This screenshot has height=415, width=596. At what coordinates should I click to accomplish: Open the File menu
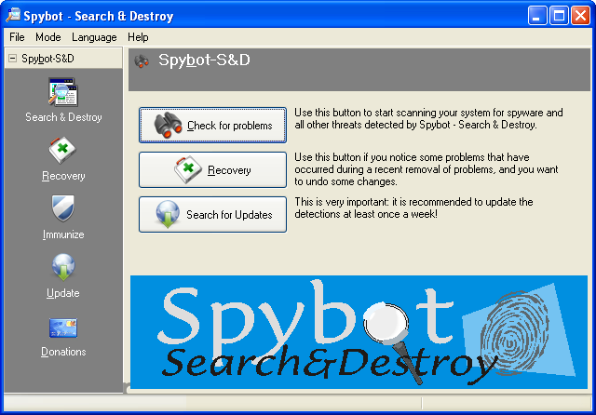pos(17,37)
